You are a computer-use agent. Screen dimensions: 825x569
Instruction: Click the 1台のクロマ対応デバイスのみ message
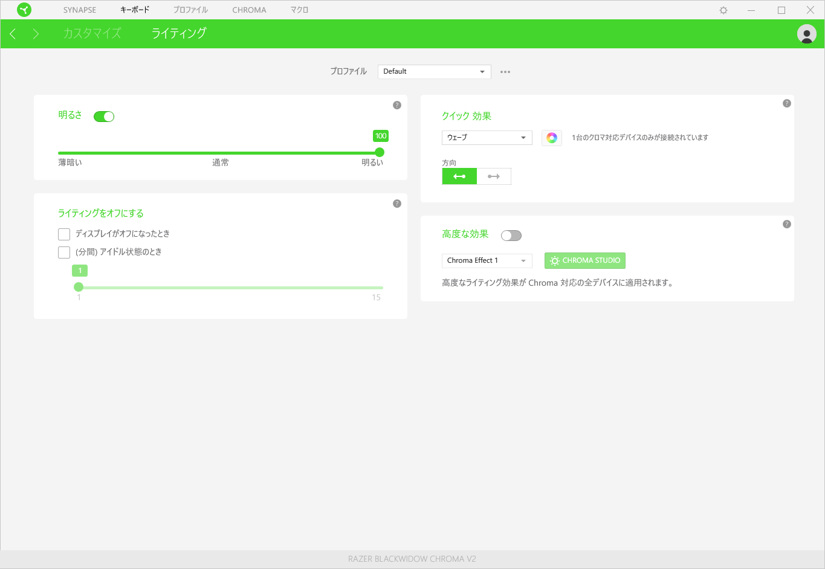640,138
